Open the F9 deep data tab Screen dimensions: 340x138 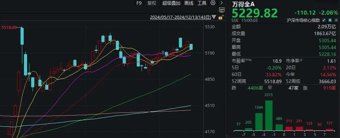[x=139, y=3]
